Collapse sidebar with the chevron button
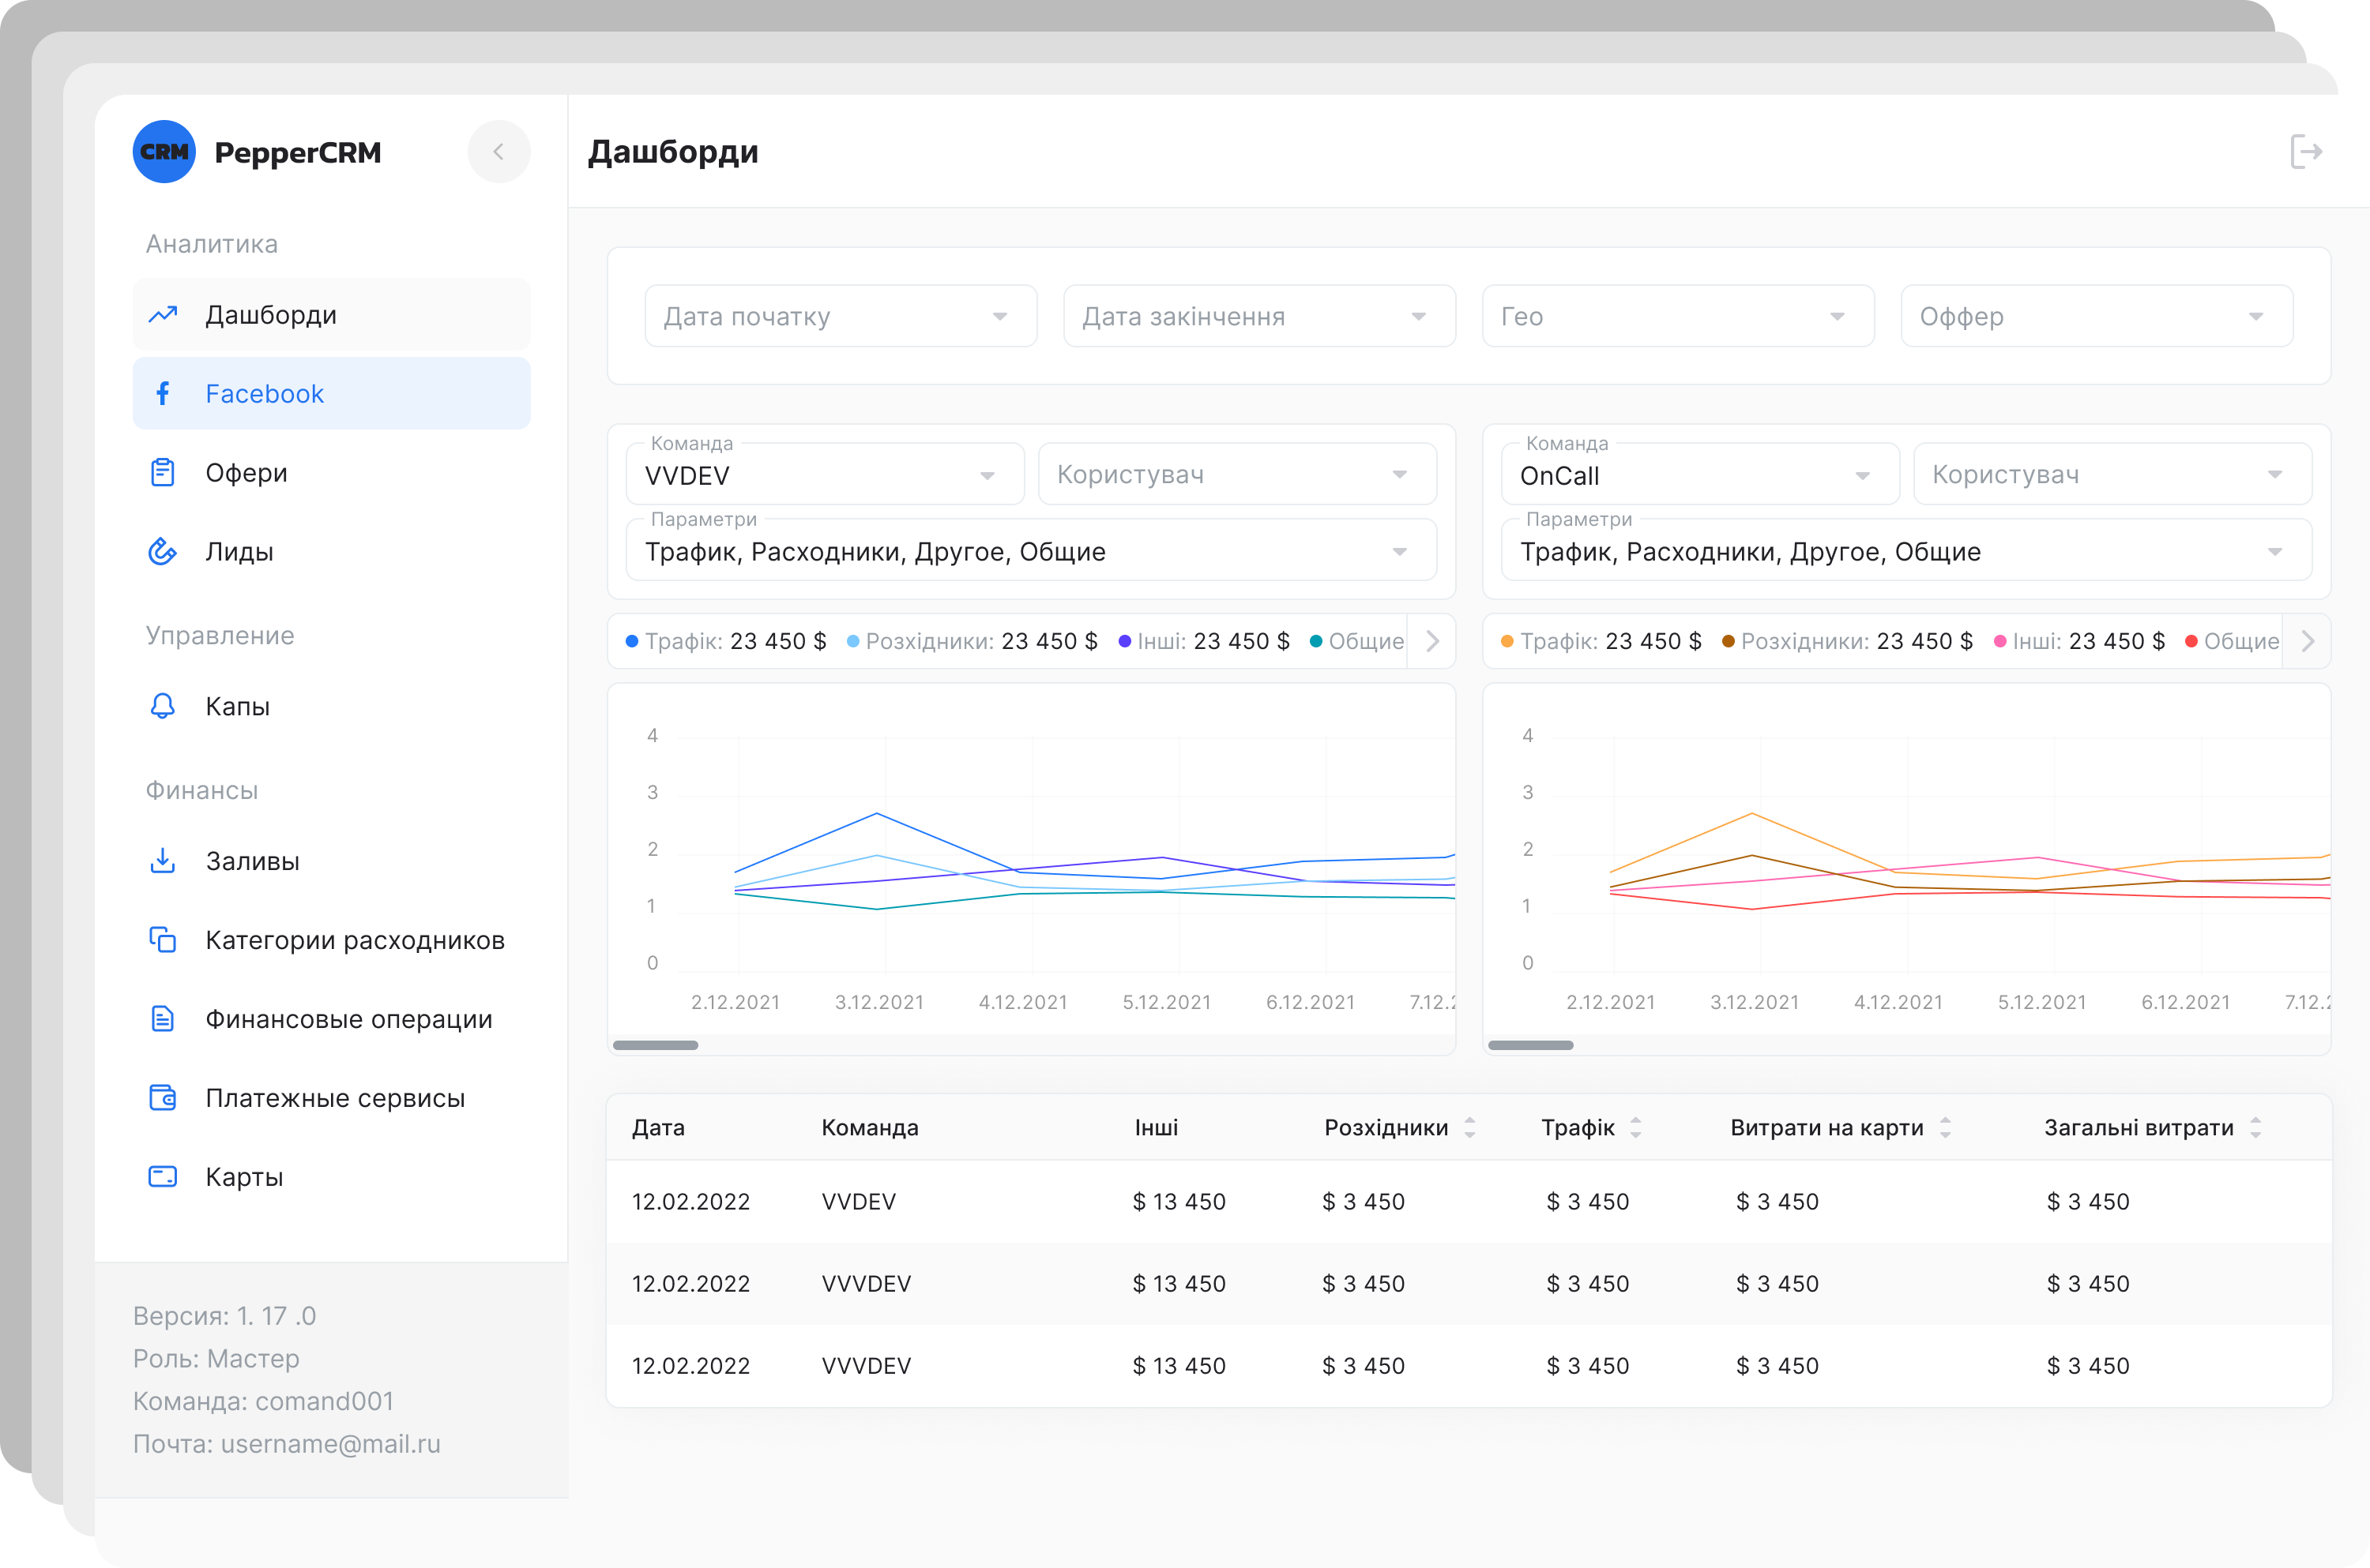The image size is (2370, 1568). [x=498, y=152]
